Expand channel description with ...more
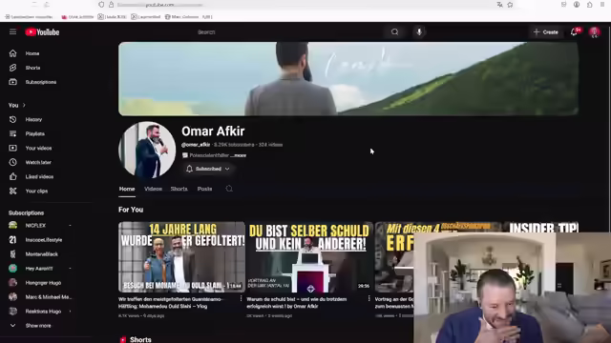The height and width of the screenshot is (343, 611). tap(238, 155)
